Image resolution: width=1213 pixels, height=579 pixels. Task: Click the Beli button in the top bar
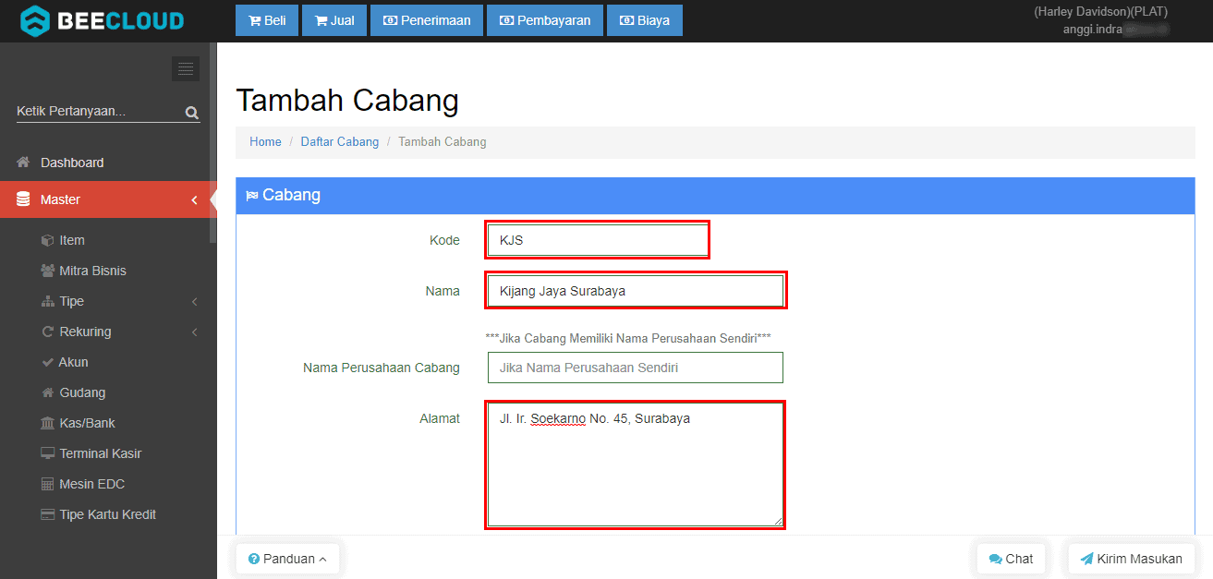(x=267, y=20)
